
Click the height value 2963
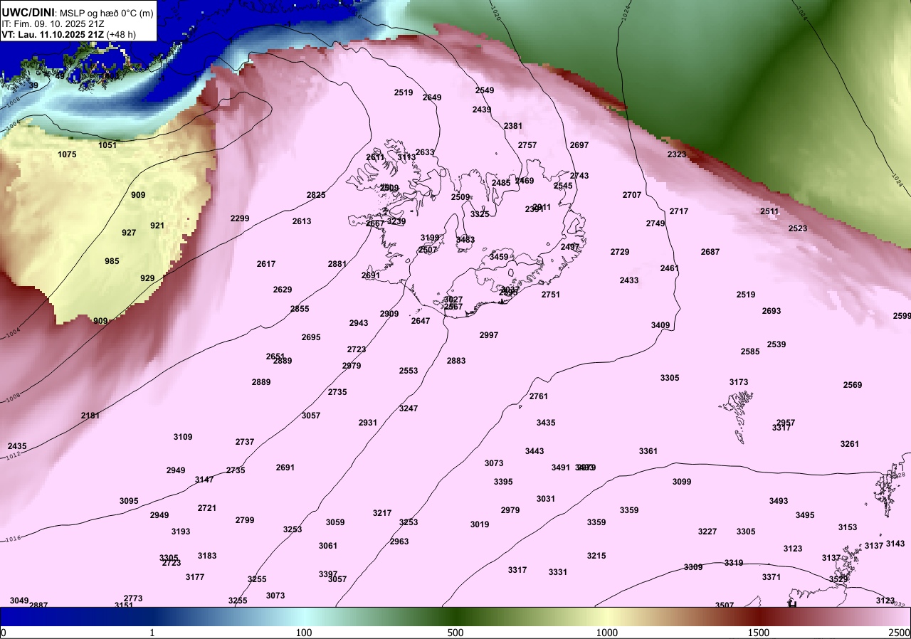click(399, 542)
